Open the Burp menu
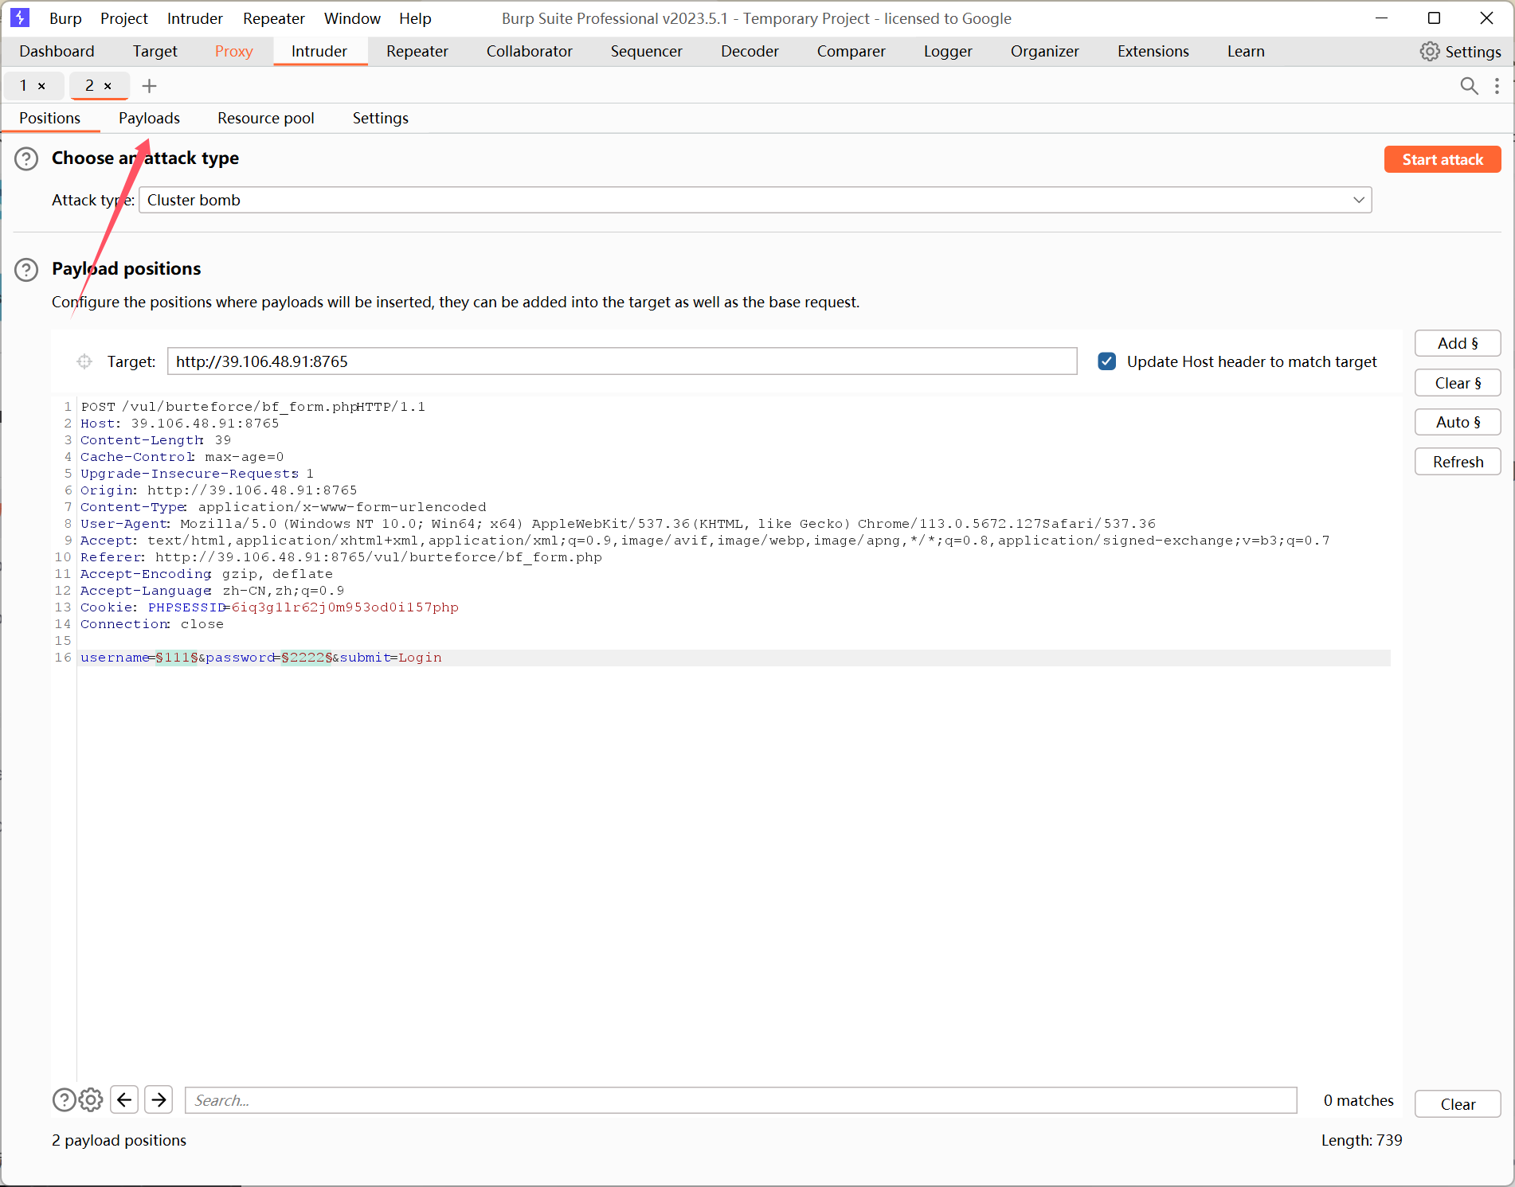1515x1187 pixels. [x=65, y=18]
